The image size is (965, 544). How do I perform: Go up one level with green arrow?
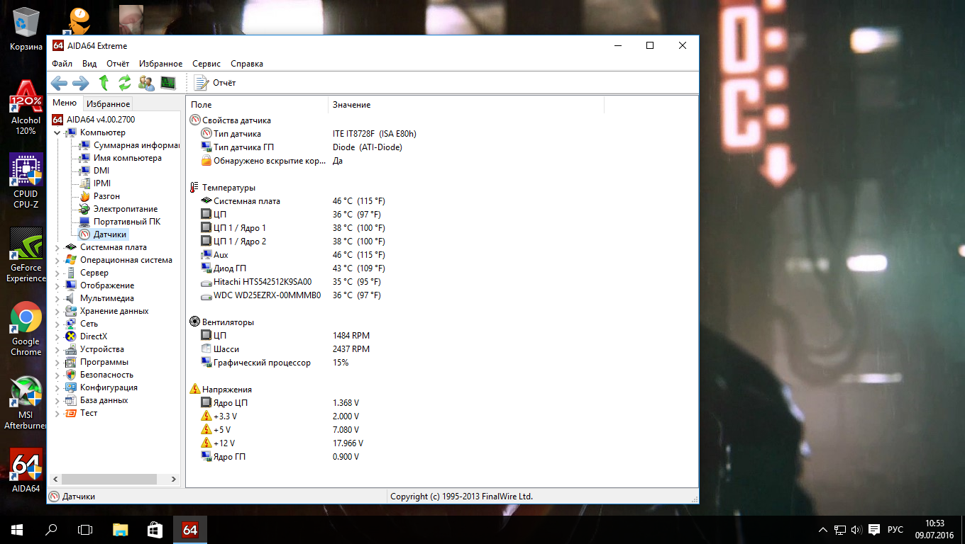click(x=104, y=83)
